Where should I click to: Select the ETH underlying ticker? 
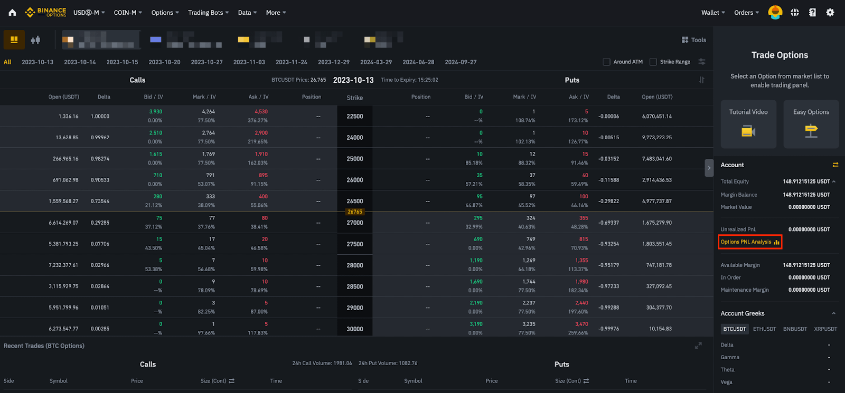[185, 40]
